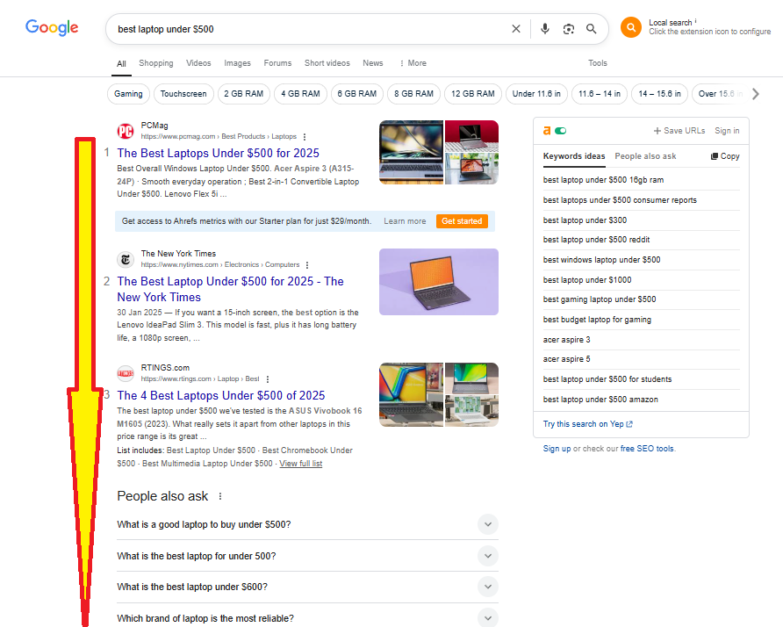Apply the Gaming filter chip
This screenshot has width=783, height=627.
128,94
